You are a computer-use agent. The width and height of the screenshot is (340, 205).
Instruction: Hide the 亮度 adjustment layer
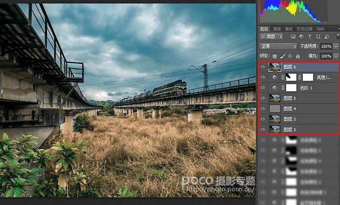point(263,77)
